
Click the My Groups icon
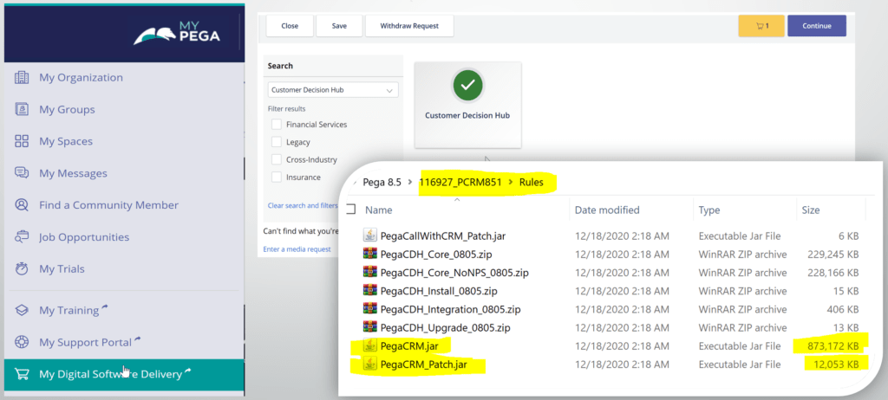(x=22, y=109)
